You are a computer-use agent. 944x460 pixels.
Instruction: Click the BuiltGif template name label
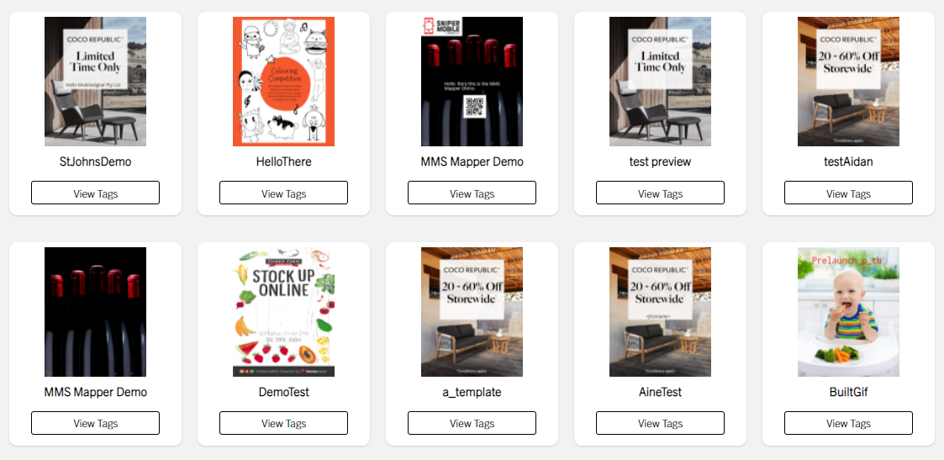coord(849,393)
